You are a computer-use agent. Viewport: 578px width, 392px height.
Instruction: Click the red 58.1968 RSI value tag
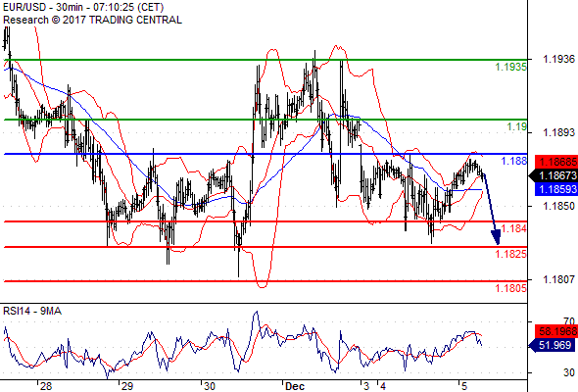(556, 331)
